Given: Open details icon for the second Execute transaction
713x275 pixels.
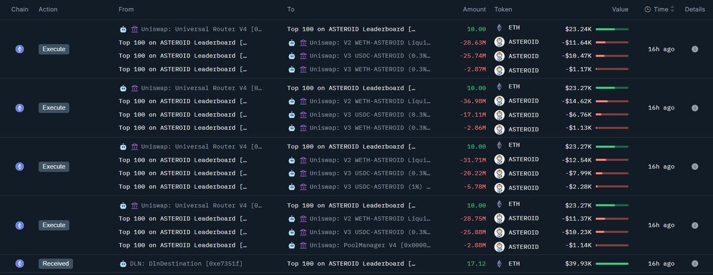Looking at the screenshot, I should click(x=695, y=108).
